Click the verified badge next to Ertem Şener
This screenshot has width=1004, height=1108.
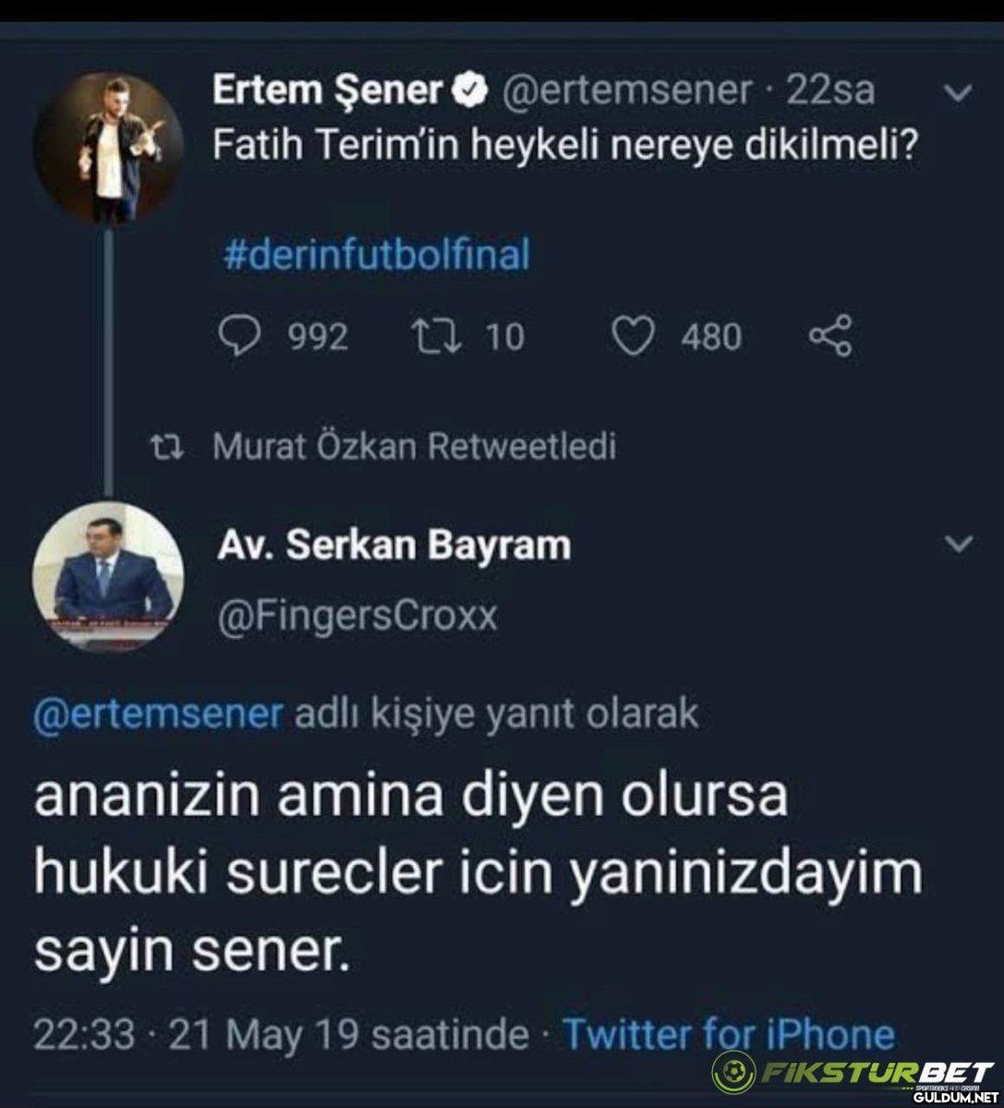pos(470,90)
